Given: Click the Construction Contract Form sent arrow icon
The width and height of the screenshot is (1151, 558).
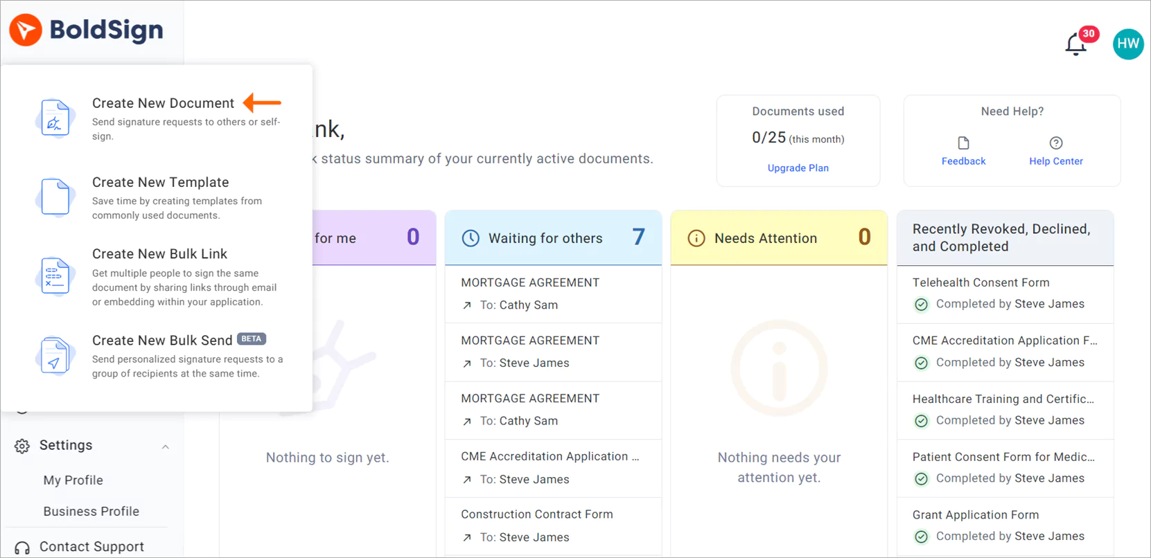Looking at the screenshot, I should [x=467, y=538].
